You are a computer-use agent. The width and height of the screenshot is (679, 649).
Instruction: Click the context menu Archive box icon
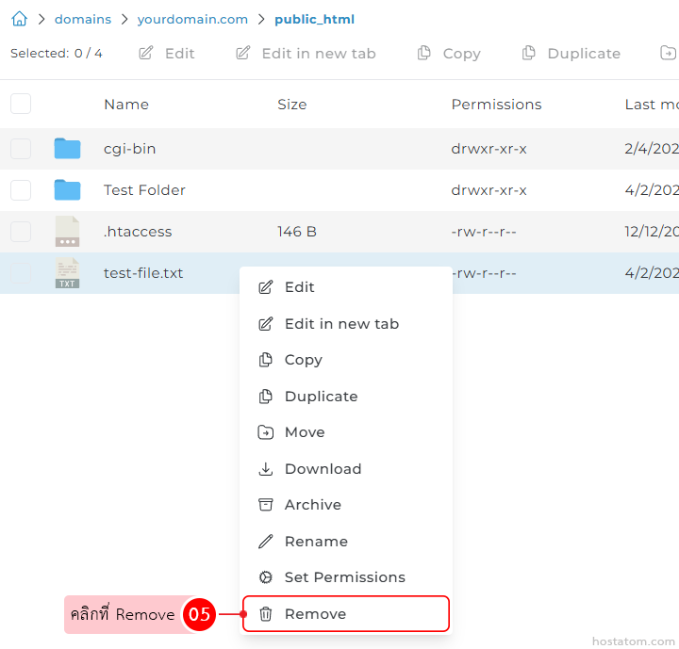point(265,505)
